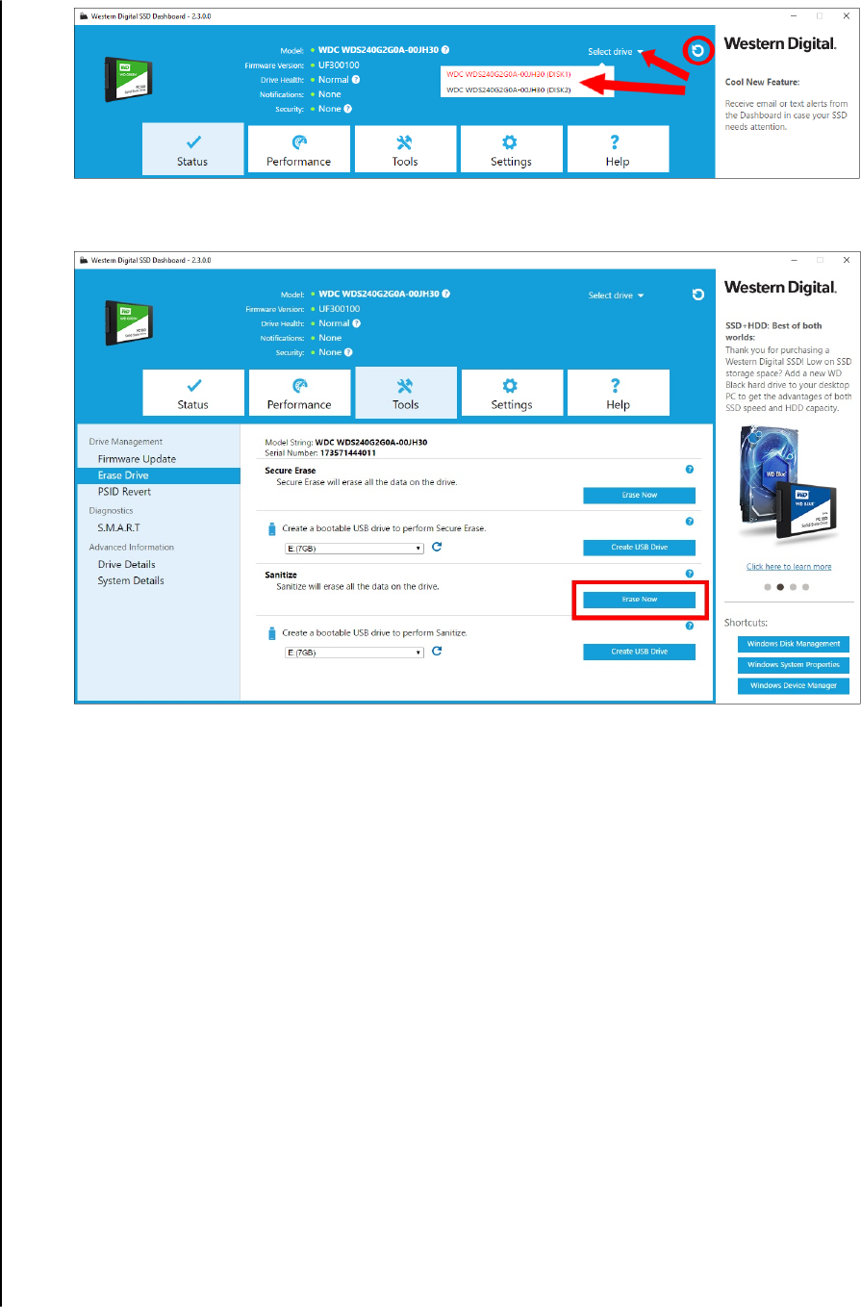861x1307 pixels.
Task: Open Drive Details in the sidebar
Action: [x=126, y=564]
